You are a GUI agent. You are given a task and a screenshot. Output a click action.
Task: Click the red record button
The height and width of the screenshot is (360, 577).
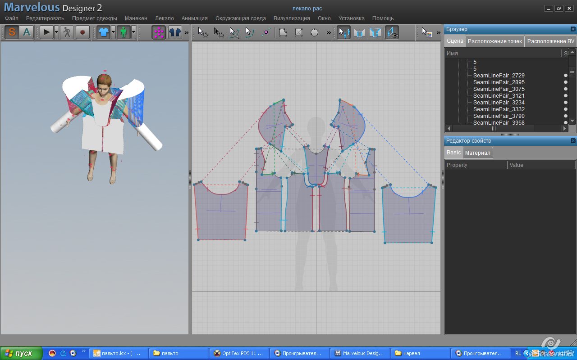tap(82, 32)
